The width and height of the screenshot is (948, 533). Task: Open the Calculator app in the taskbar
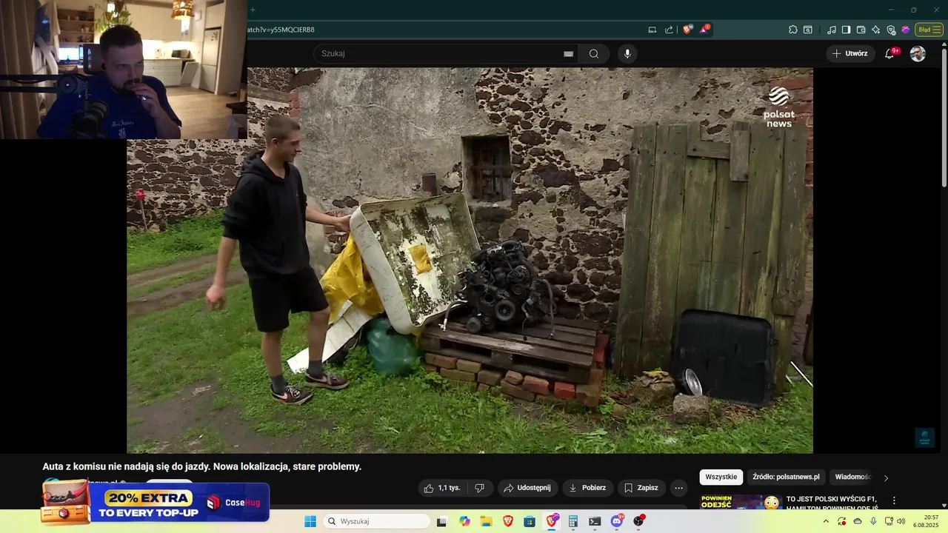pyautogui.click(x=573, y=521)
